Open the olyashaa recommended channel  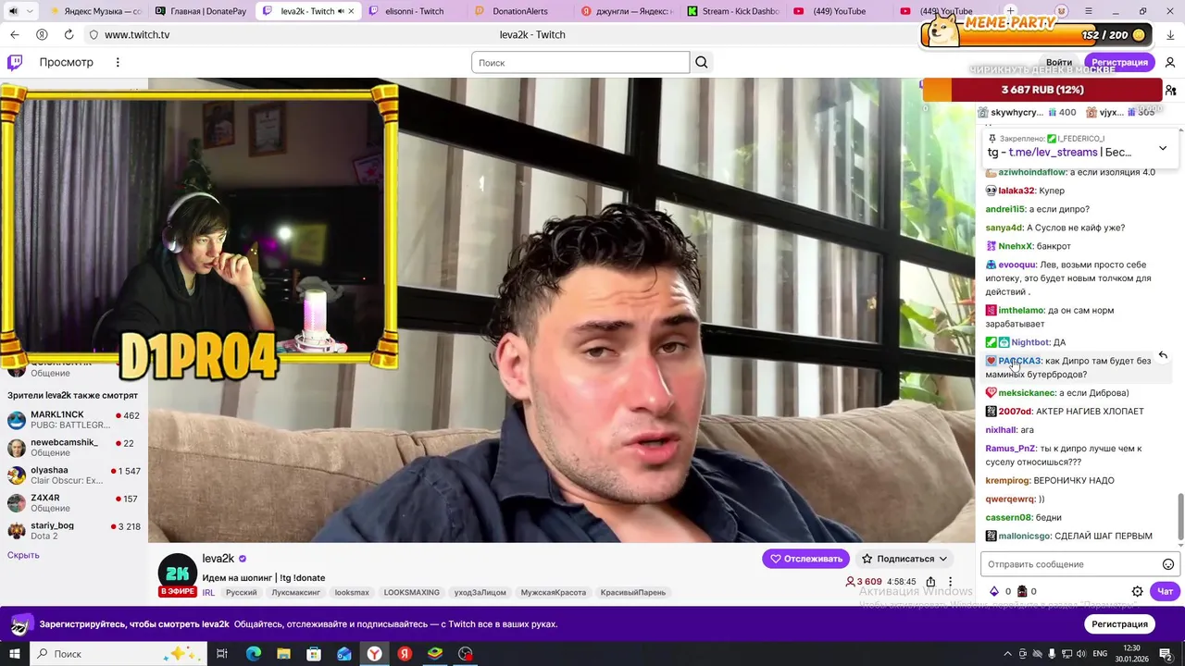coord(74,475)
